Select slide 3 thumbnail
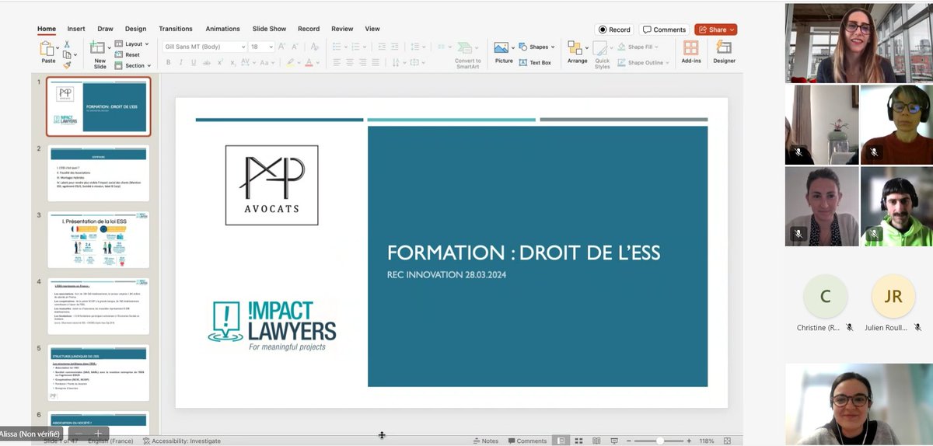The width and height of the screenshot is (933, 446). [98, 240]
